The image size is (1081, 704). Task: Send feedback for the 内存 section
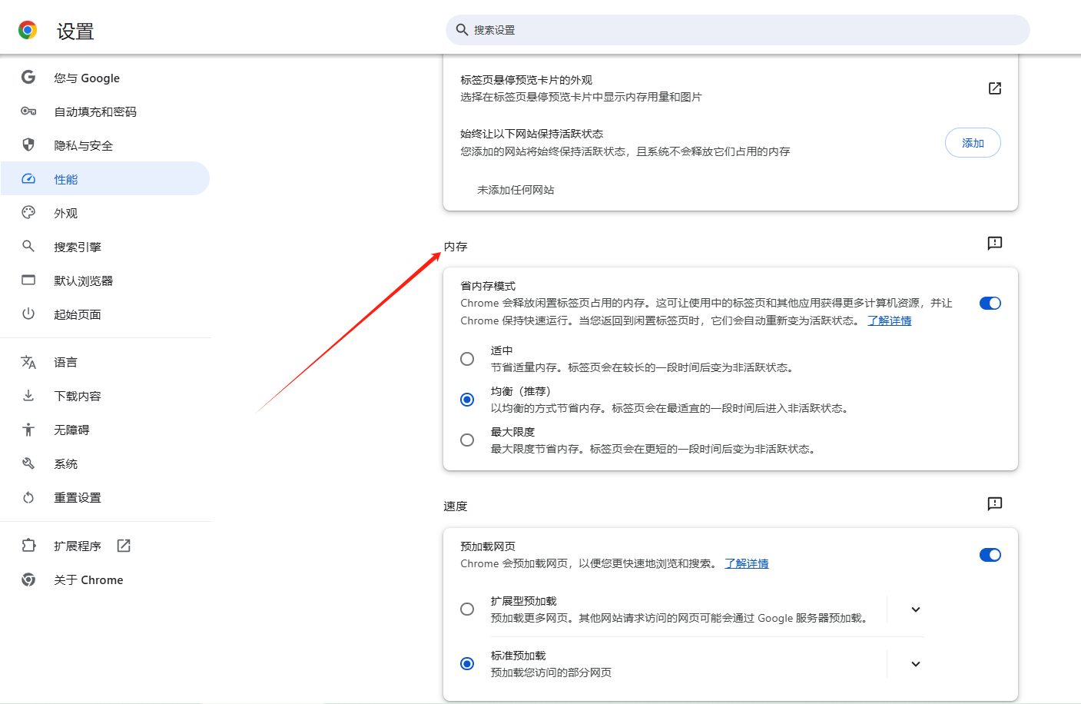[995, 244]
